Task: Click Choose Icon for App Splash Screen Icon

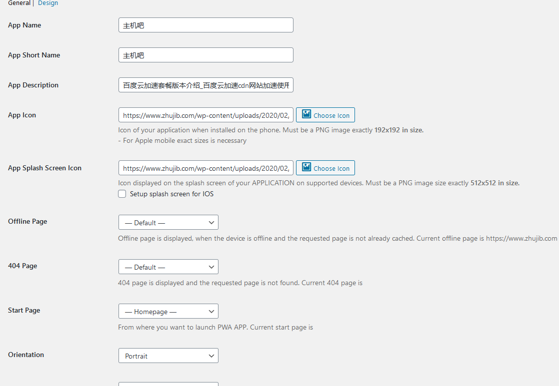Action: coord(325,168)
